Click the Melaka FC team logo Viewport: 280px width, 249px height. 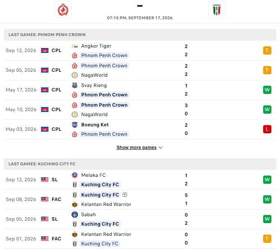pos(75,175)
